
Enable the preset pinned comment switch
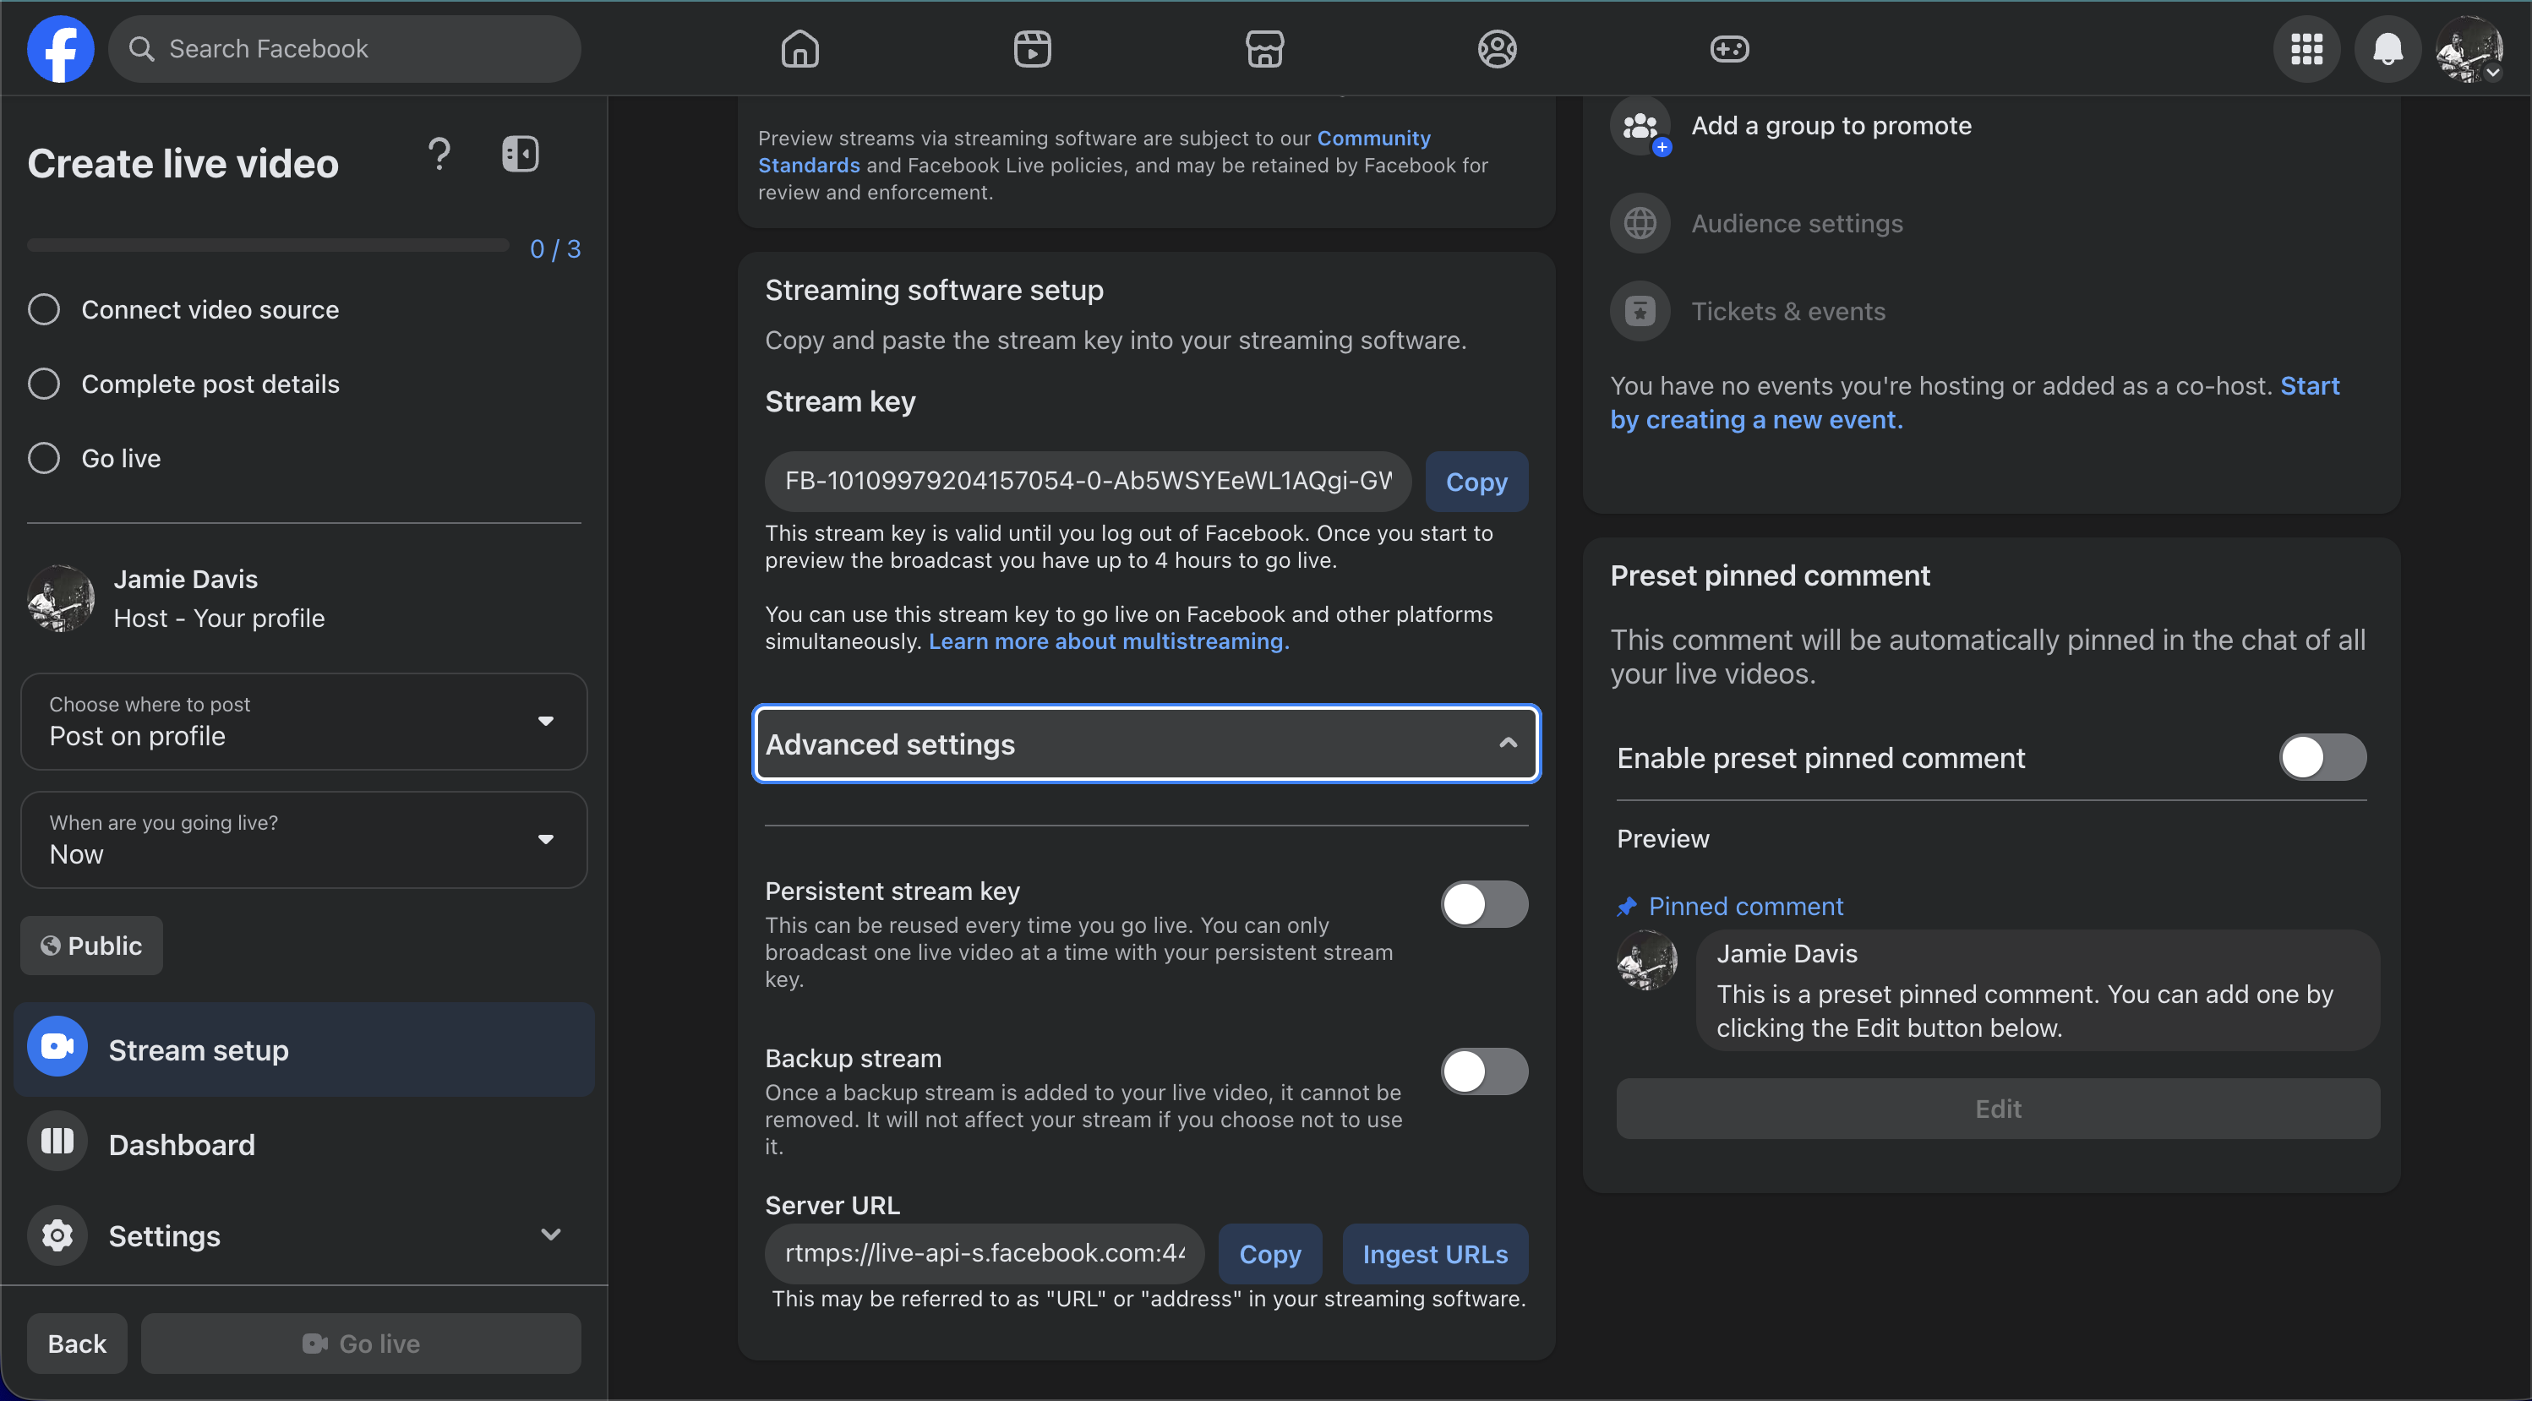click(x=2322, y=757)
